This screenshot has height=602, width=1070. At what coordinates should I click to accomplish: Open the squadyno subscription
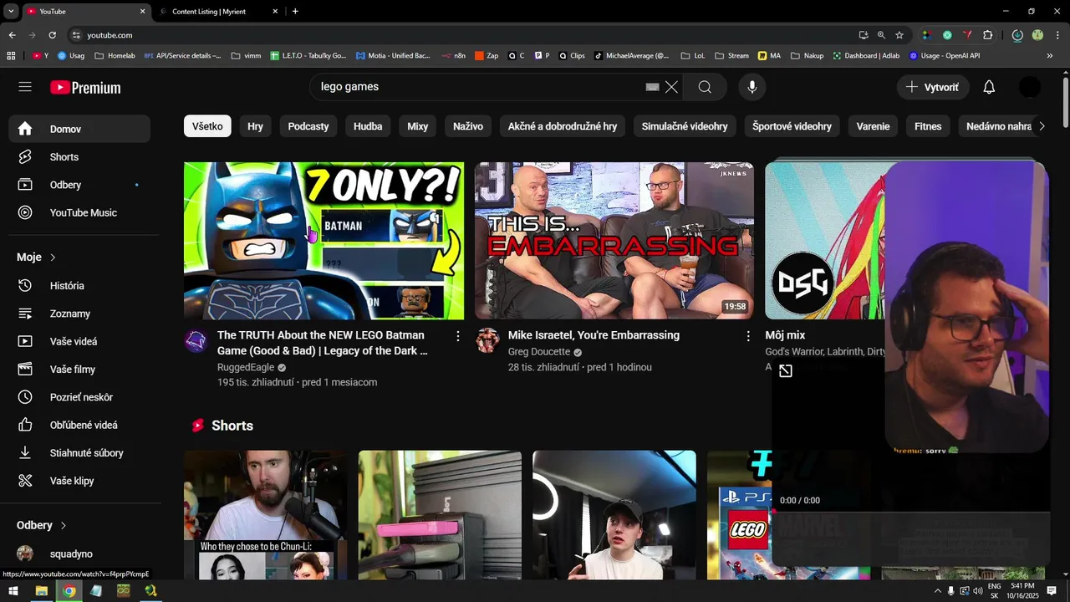[x=79, y=554]
